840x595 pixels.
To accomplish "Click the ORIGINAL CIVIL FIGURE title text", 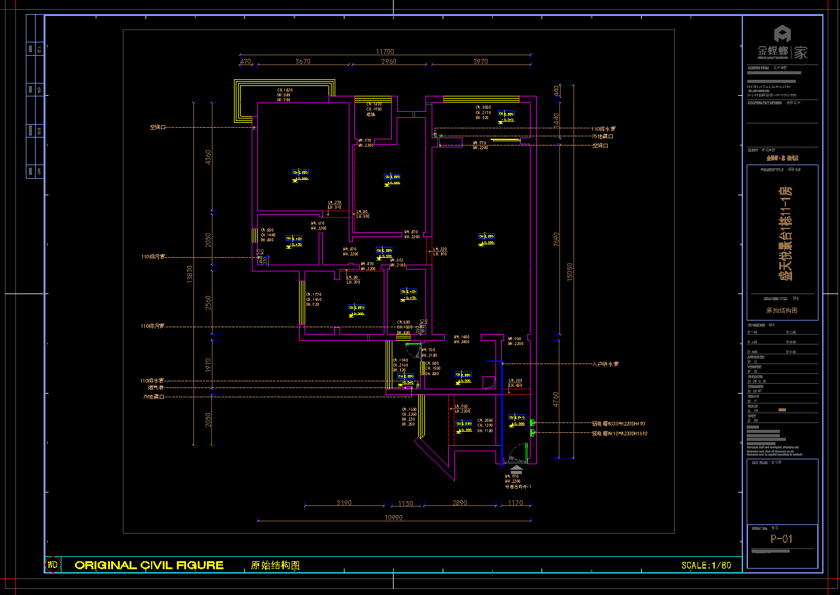I will pyautogui.click(x=149, y=565).
